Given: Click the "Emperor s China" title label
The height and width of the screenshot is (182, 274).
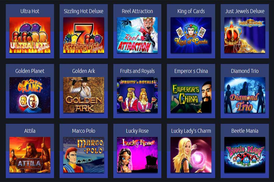Looking at the screenshot, I should coord(191,71).
